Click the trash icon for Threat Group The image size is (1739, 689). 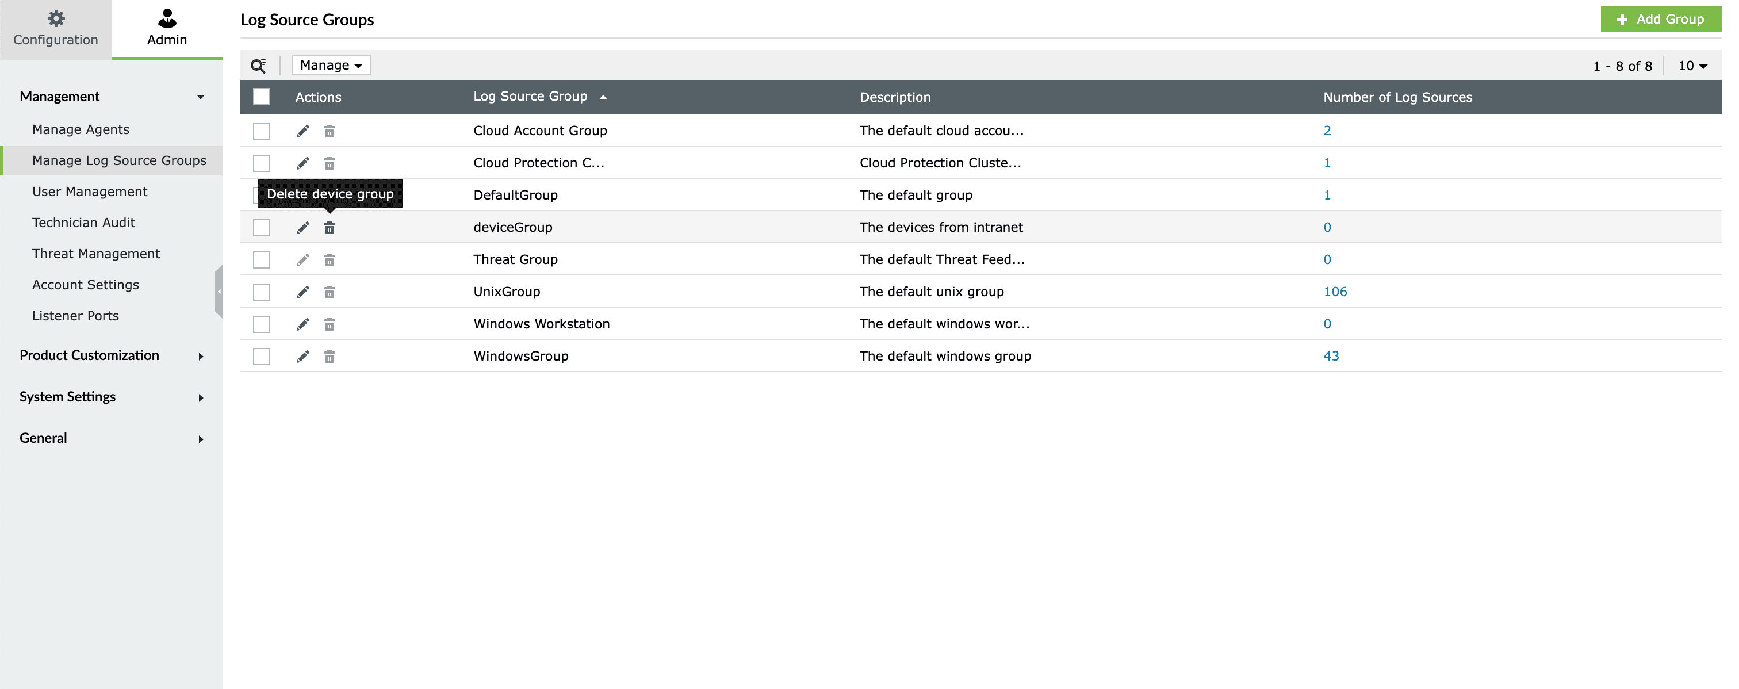pos(330,260)
